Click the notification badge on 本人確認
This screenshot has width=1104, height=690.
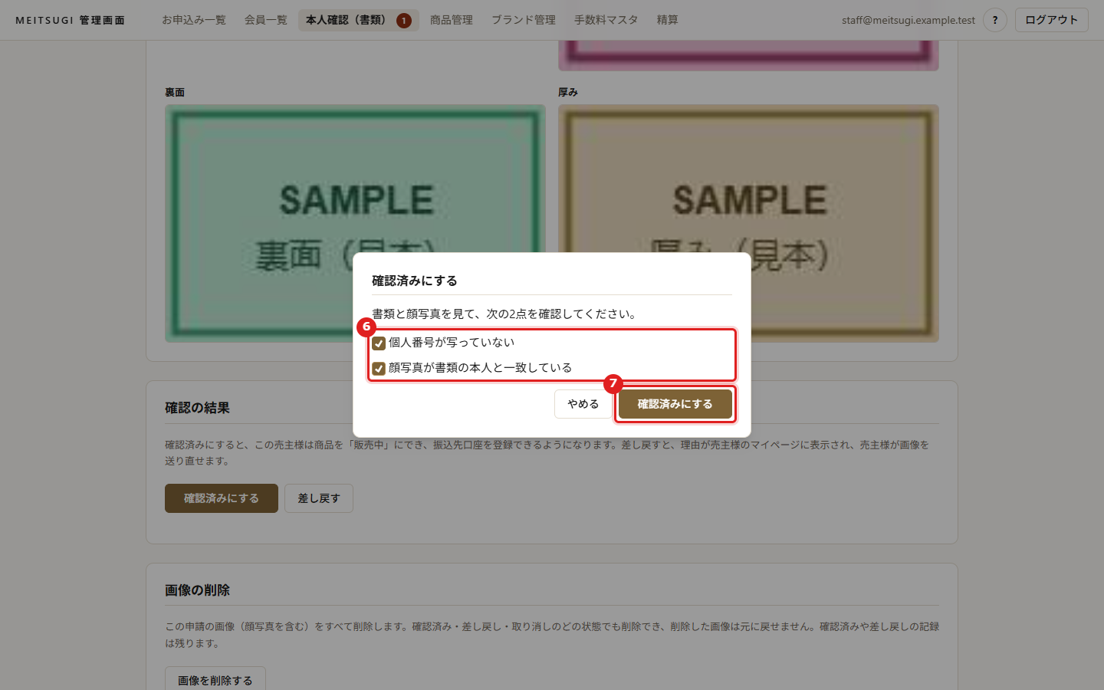coord(404,21)
